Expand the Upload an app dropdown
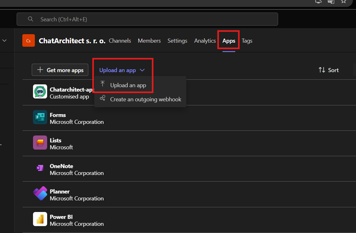 (x=122, y=70)
